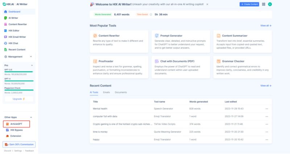Click the Content Rewriter card icon

click(95, 36)
